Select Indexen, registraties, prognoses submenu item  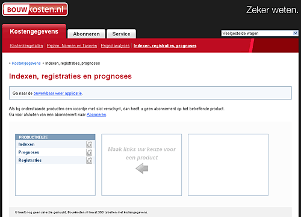(x=165, y=46)
